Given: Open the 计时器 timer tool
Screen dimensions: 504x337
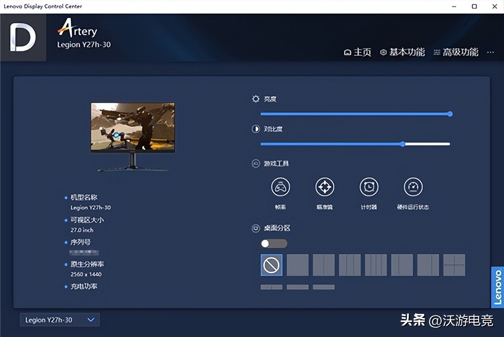Looking at the screenshot, I should coord(369,187).
